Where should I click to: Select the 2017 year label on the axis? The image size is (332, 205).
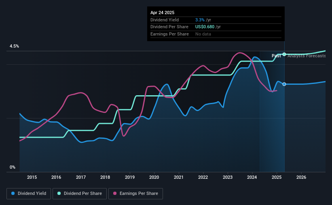coord(81,177)
